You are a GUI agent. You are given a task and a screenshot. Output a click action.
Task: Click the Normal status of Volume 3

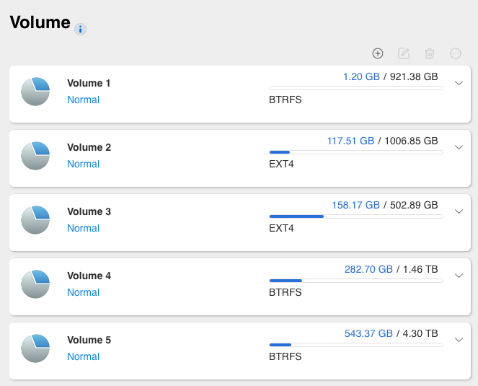point(83,228)
